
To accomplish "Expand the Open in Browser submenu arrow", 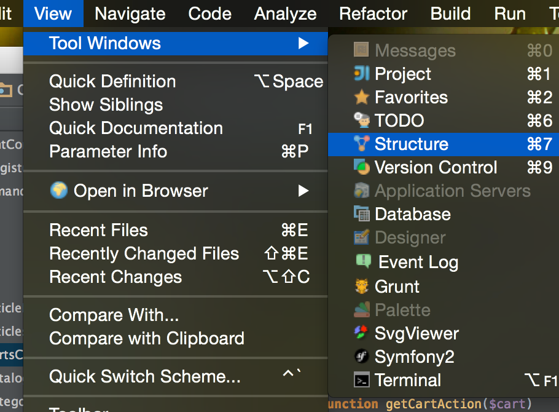I will click(x=303, y=191).
